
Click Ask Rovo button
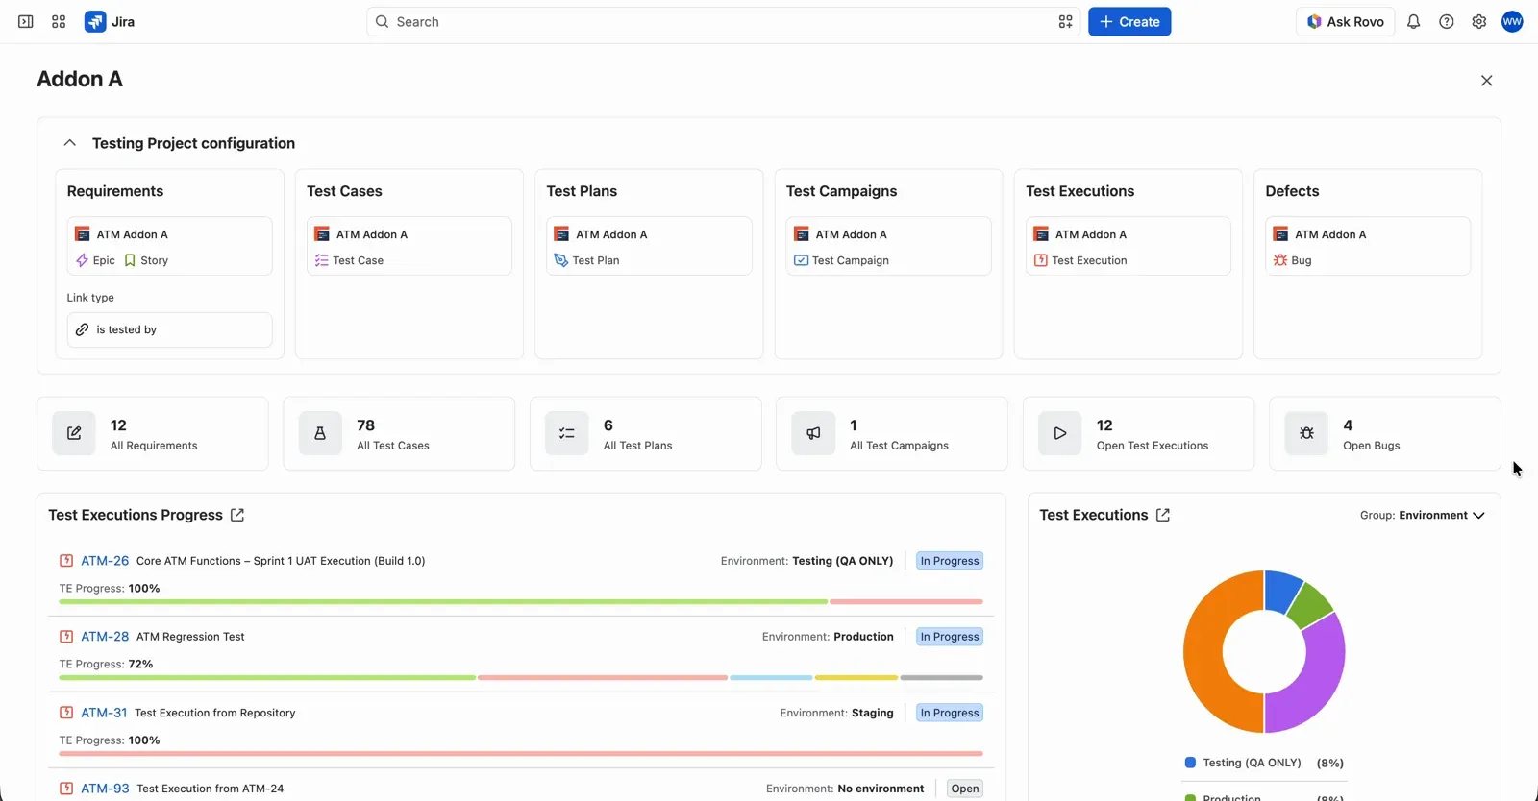coord(1345,21)
